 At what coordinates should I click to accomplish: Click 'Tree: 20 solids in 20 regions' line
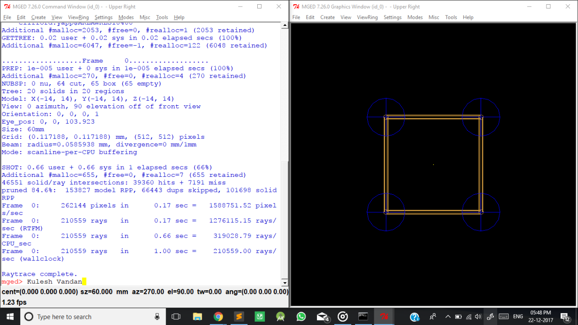coord(63,91)
